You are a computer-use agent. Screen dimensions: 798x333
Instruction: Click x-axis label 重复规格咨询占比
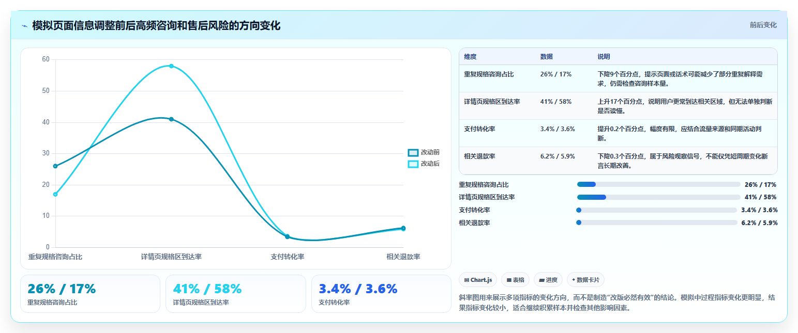(x=55, y=257)
